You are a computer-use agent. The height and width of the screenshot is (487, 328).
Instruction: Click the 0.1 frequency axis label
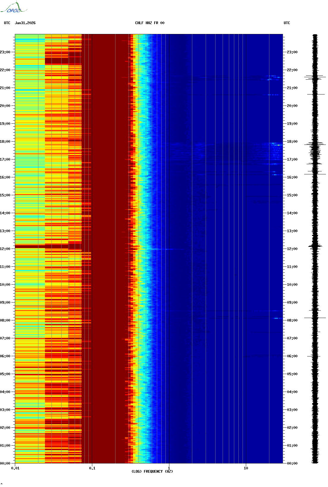(92, 468)
